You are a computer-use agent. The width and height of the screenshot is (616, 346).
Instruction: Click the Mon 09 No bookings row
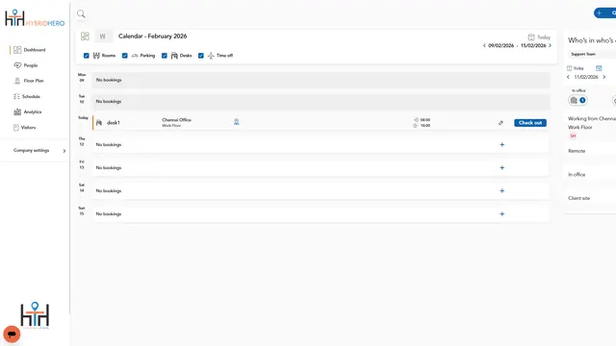click(321, 80)
